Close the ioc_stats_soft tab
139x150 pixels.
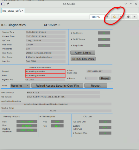22,11
